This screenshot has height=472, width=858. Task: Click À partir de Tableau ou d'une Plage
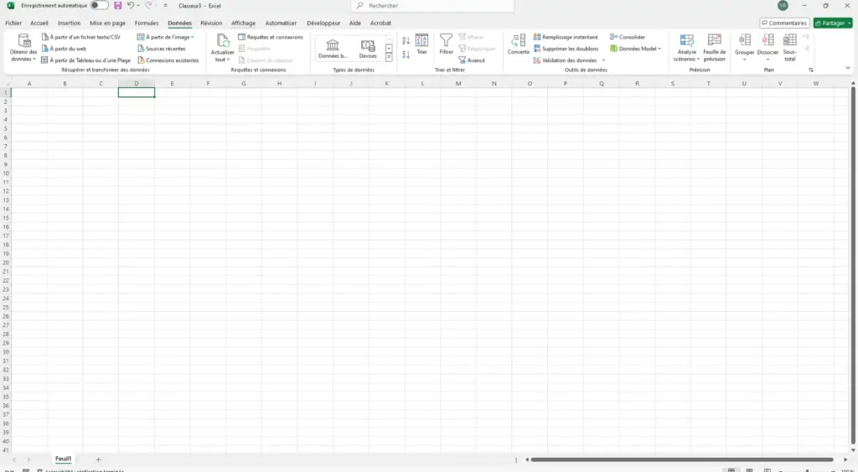[x=86, y=60]
